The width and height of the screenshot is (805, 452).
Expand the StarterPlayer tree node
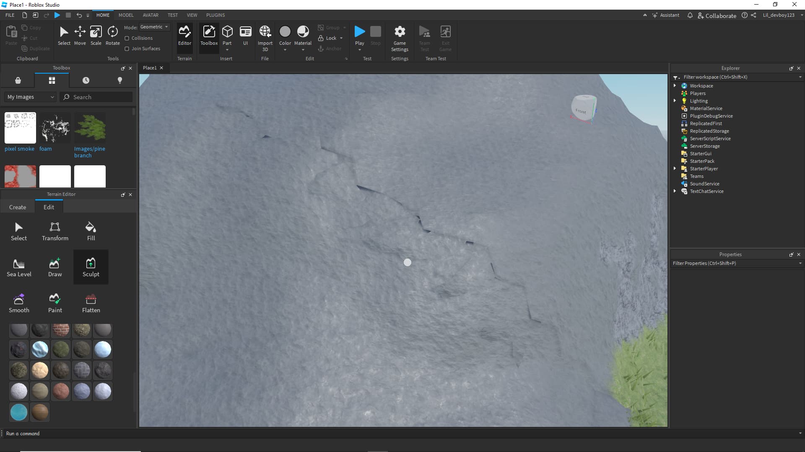click(x=675, y=168)
